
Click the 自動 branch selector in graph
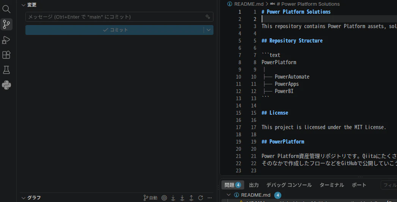point(151,198)
